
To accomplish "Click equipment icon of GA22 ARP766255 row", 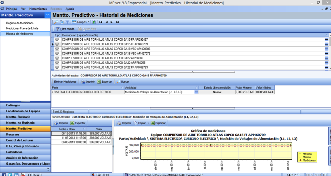I will [57, 63].
